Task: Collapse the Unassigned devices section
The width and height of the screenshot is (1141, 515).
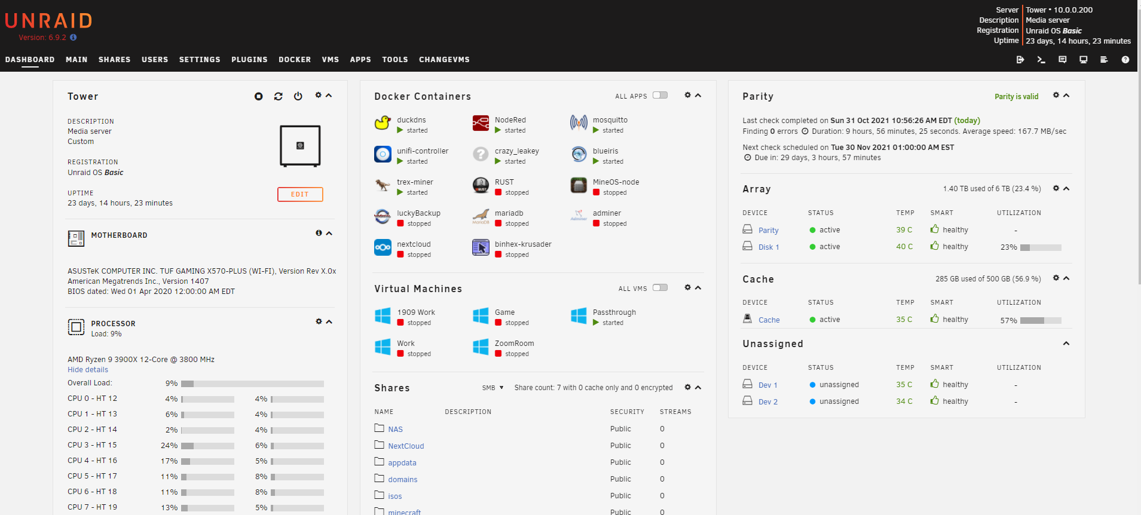Action: (x=1066, y=343)
